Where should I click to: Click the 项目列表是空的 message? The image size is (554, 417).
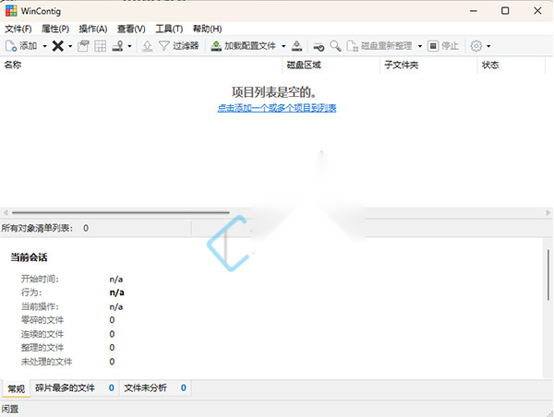[274, 92]
